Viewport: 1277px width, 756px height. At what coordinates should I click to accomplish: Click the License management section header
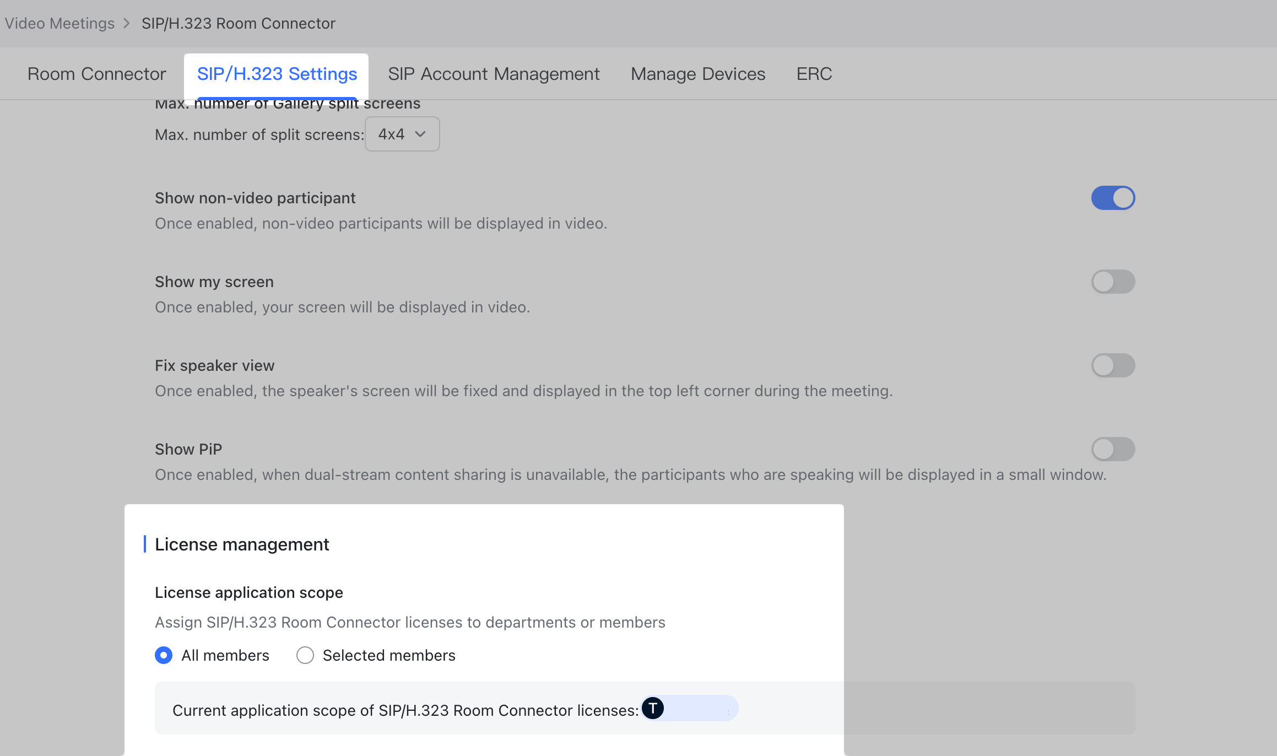coord(242,544)
